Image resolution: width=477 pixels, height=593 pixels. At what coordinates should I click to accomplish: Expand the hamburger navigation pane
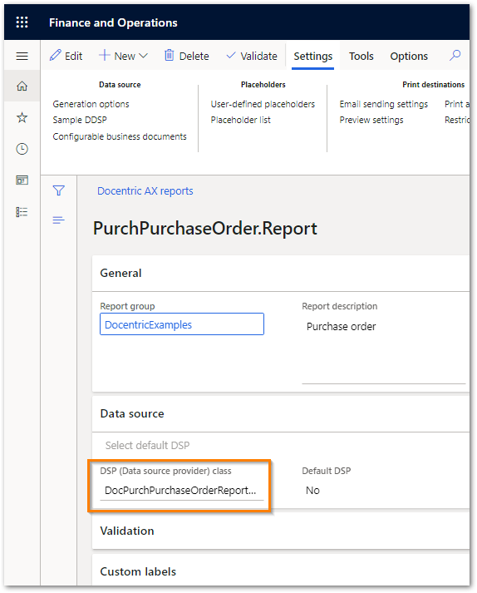coord(22,57)
